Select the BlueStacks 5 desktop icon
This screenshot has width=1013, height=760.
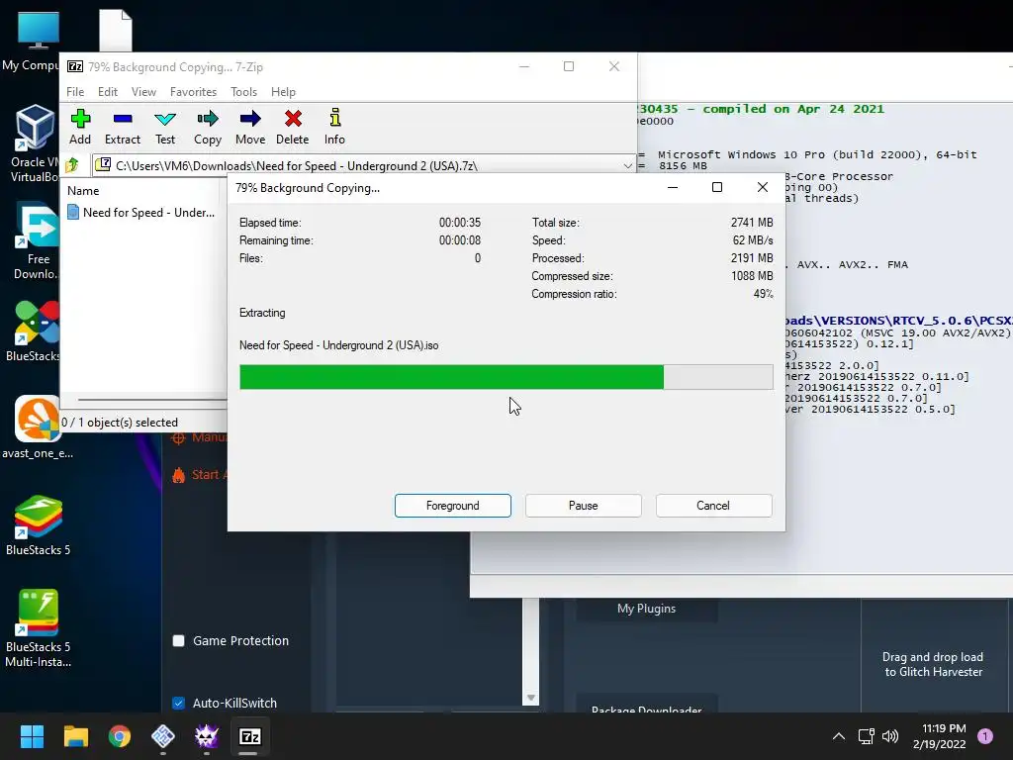point(39,525)
